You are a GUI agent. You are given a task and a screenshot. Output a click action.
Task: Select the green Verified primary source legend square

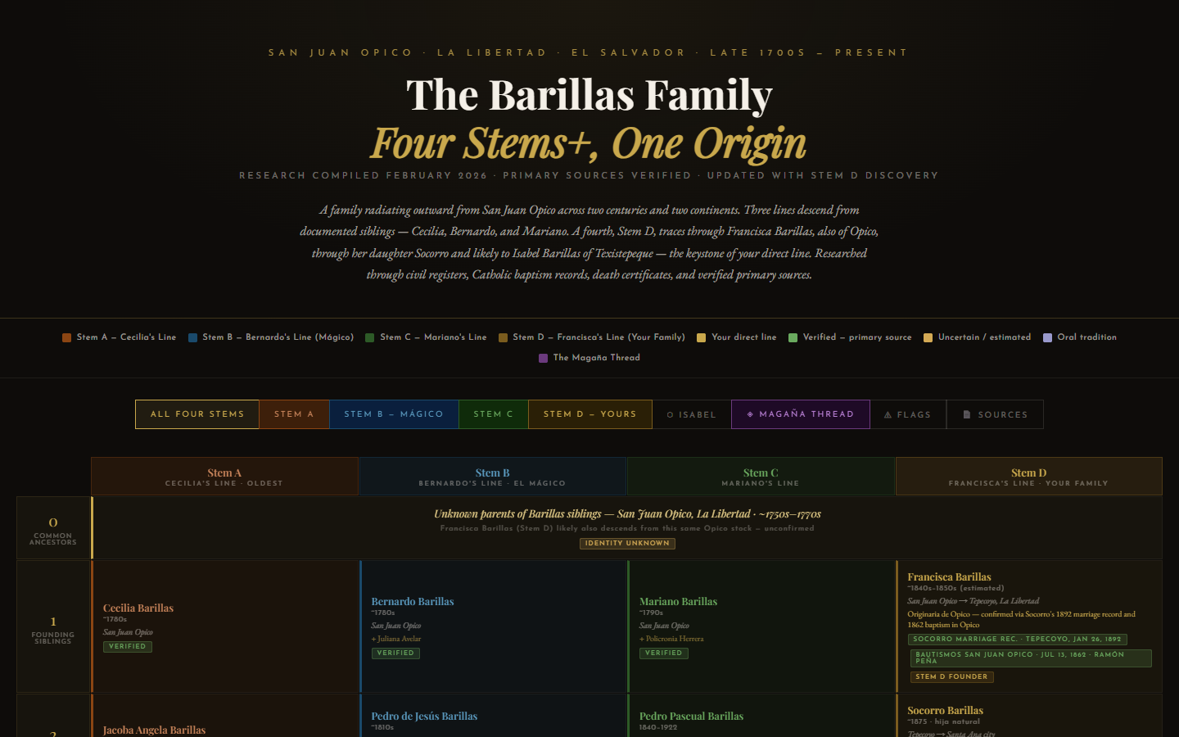point(793,337)
